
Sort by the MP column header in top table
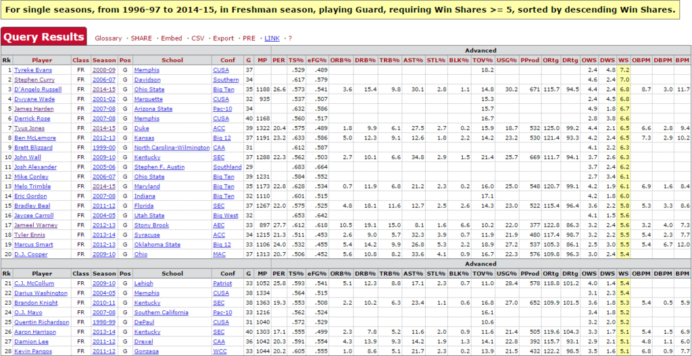[262, 61]
